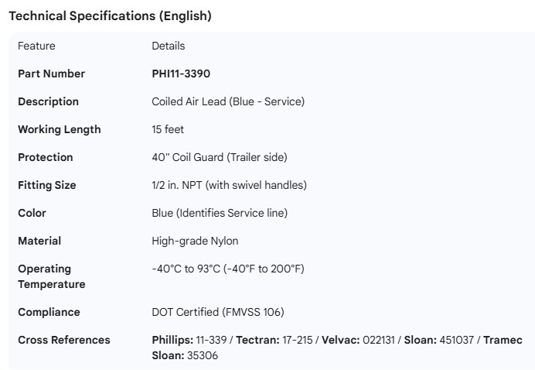Click the Cross References row label

coord(63,340)
